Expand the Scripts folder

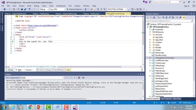[150, 50]
